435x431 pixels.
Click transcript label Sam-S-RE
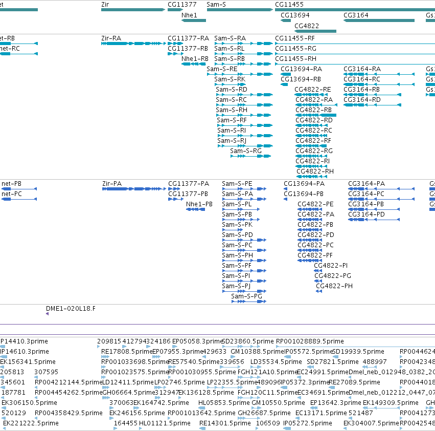222,69
